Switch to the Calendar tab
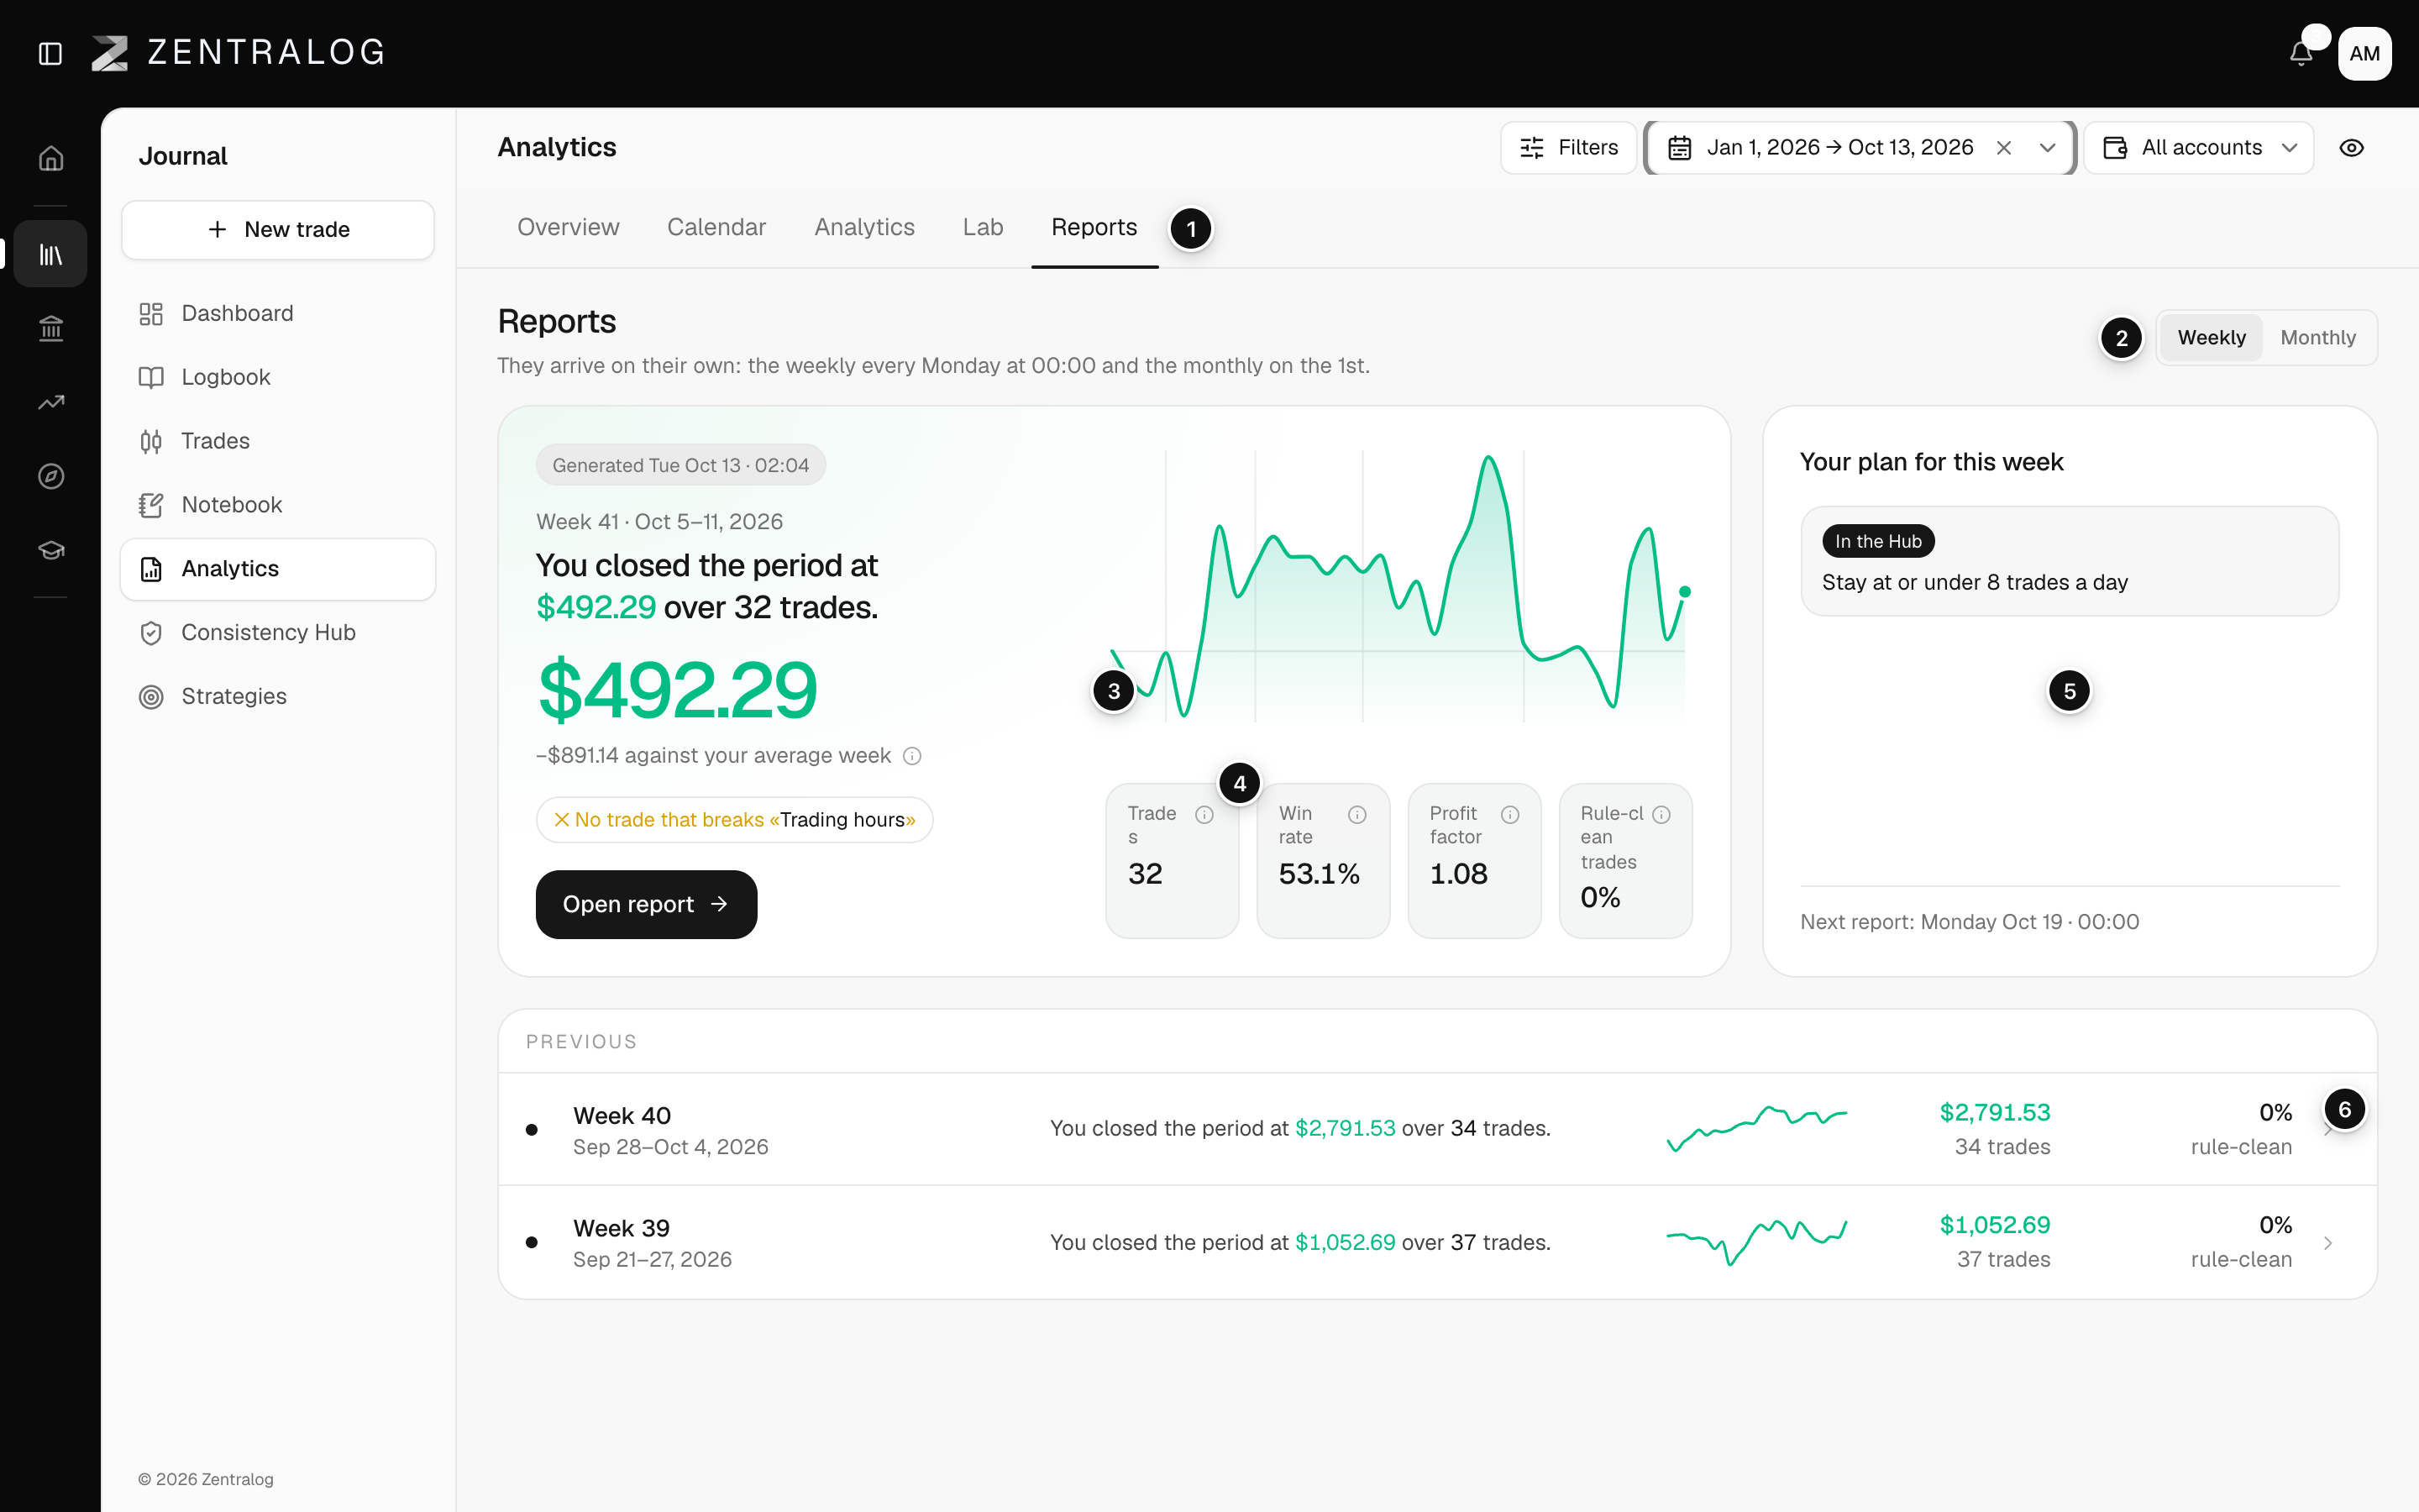2419x1512 pixels. click(x=716, y=228)
